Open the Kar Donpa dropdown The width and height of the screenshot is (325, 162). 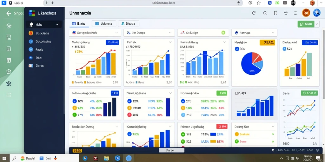click(x=149, y=33)
